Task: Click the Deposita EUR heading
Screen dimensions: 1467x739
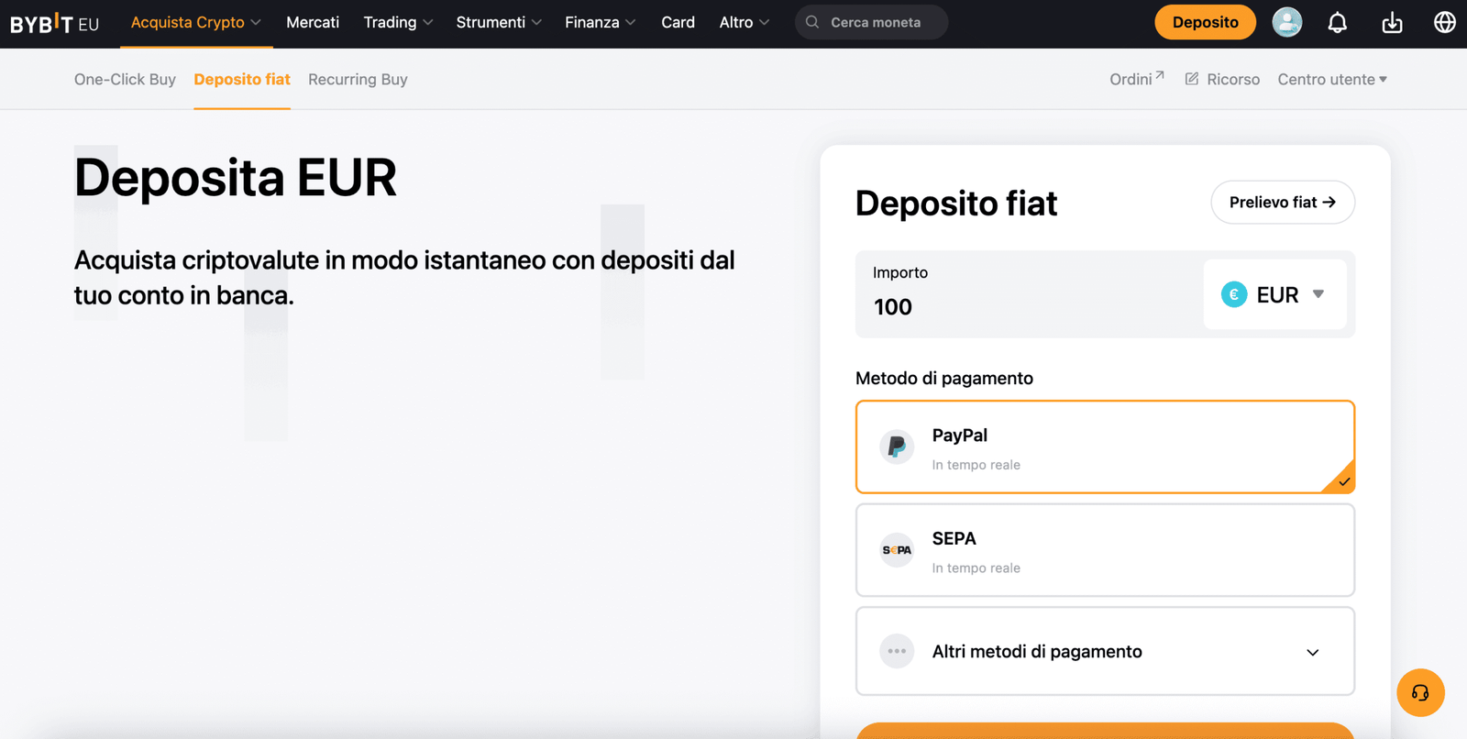Action: [x=236, y=177]
